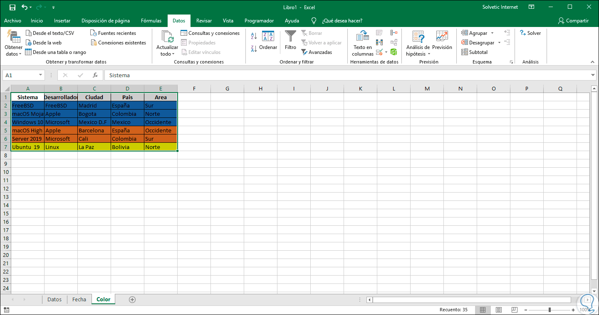The height and width of the screenshot is (315, 599).
Task: Open the Disposición de página tab
Action: coord(106,21)
